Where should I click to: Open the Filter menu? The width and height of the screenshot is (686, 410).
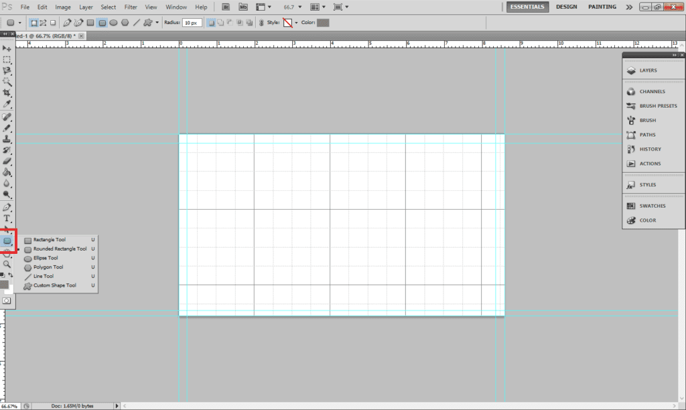131,7
